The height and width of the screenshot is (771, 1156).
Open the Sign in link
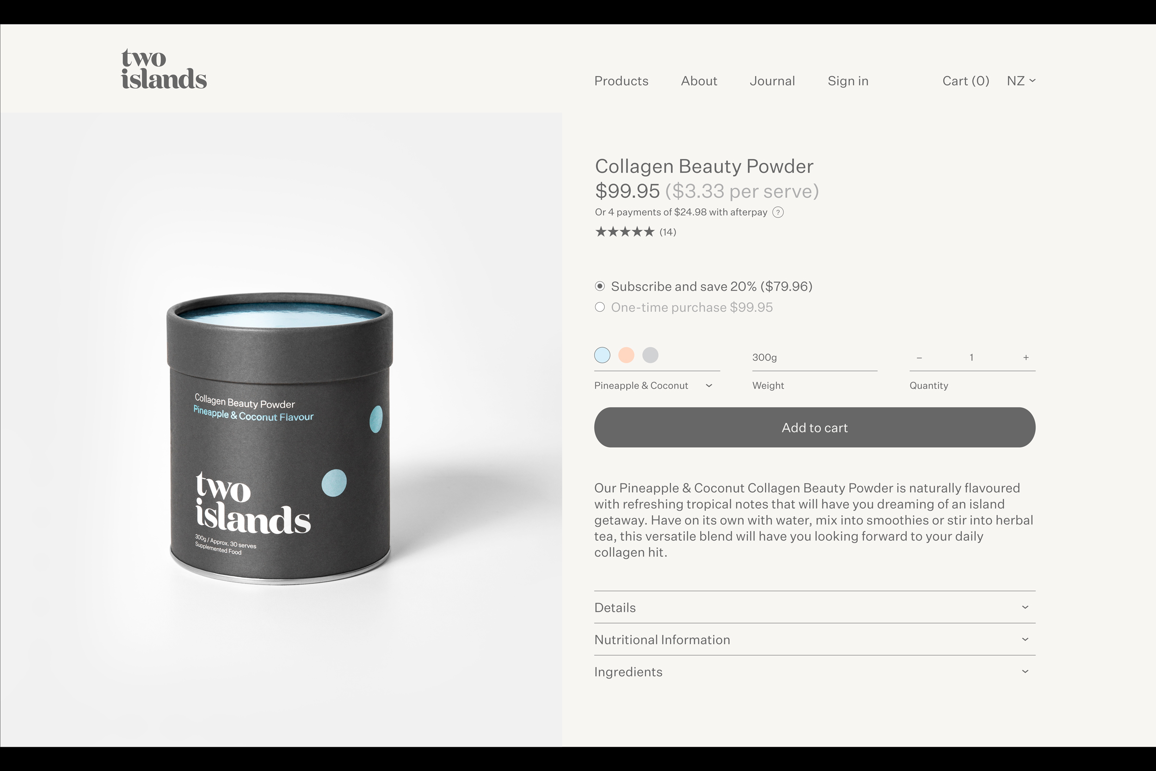[x=848, y=81]
